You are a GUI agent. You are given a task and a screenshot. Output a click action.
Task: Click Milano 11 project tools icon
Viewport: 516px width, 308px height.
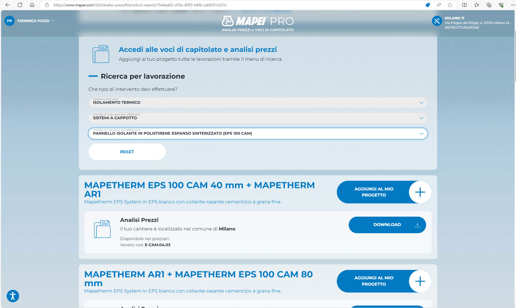point(437,21)
